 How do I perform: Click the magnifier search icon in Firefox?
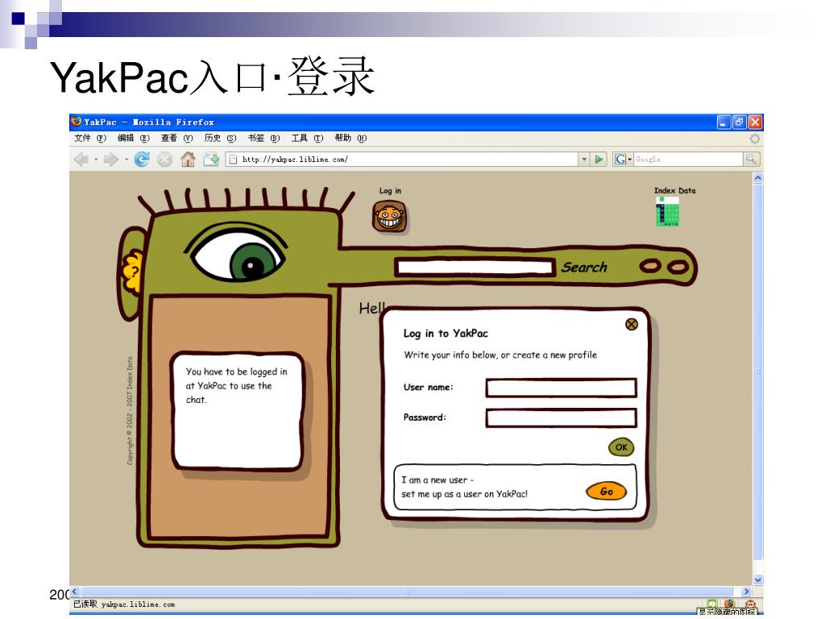pos(751,159)
